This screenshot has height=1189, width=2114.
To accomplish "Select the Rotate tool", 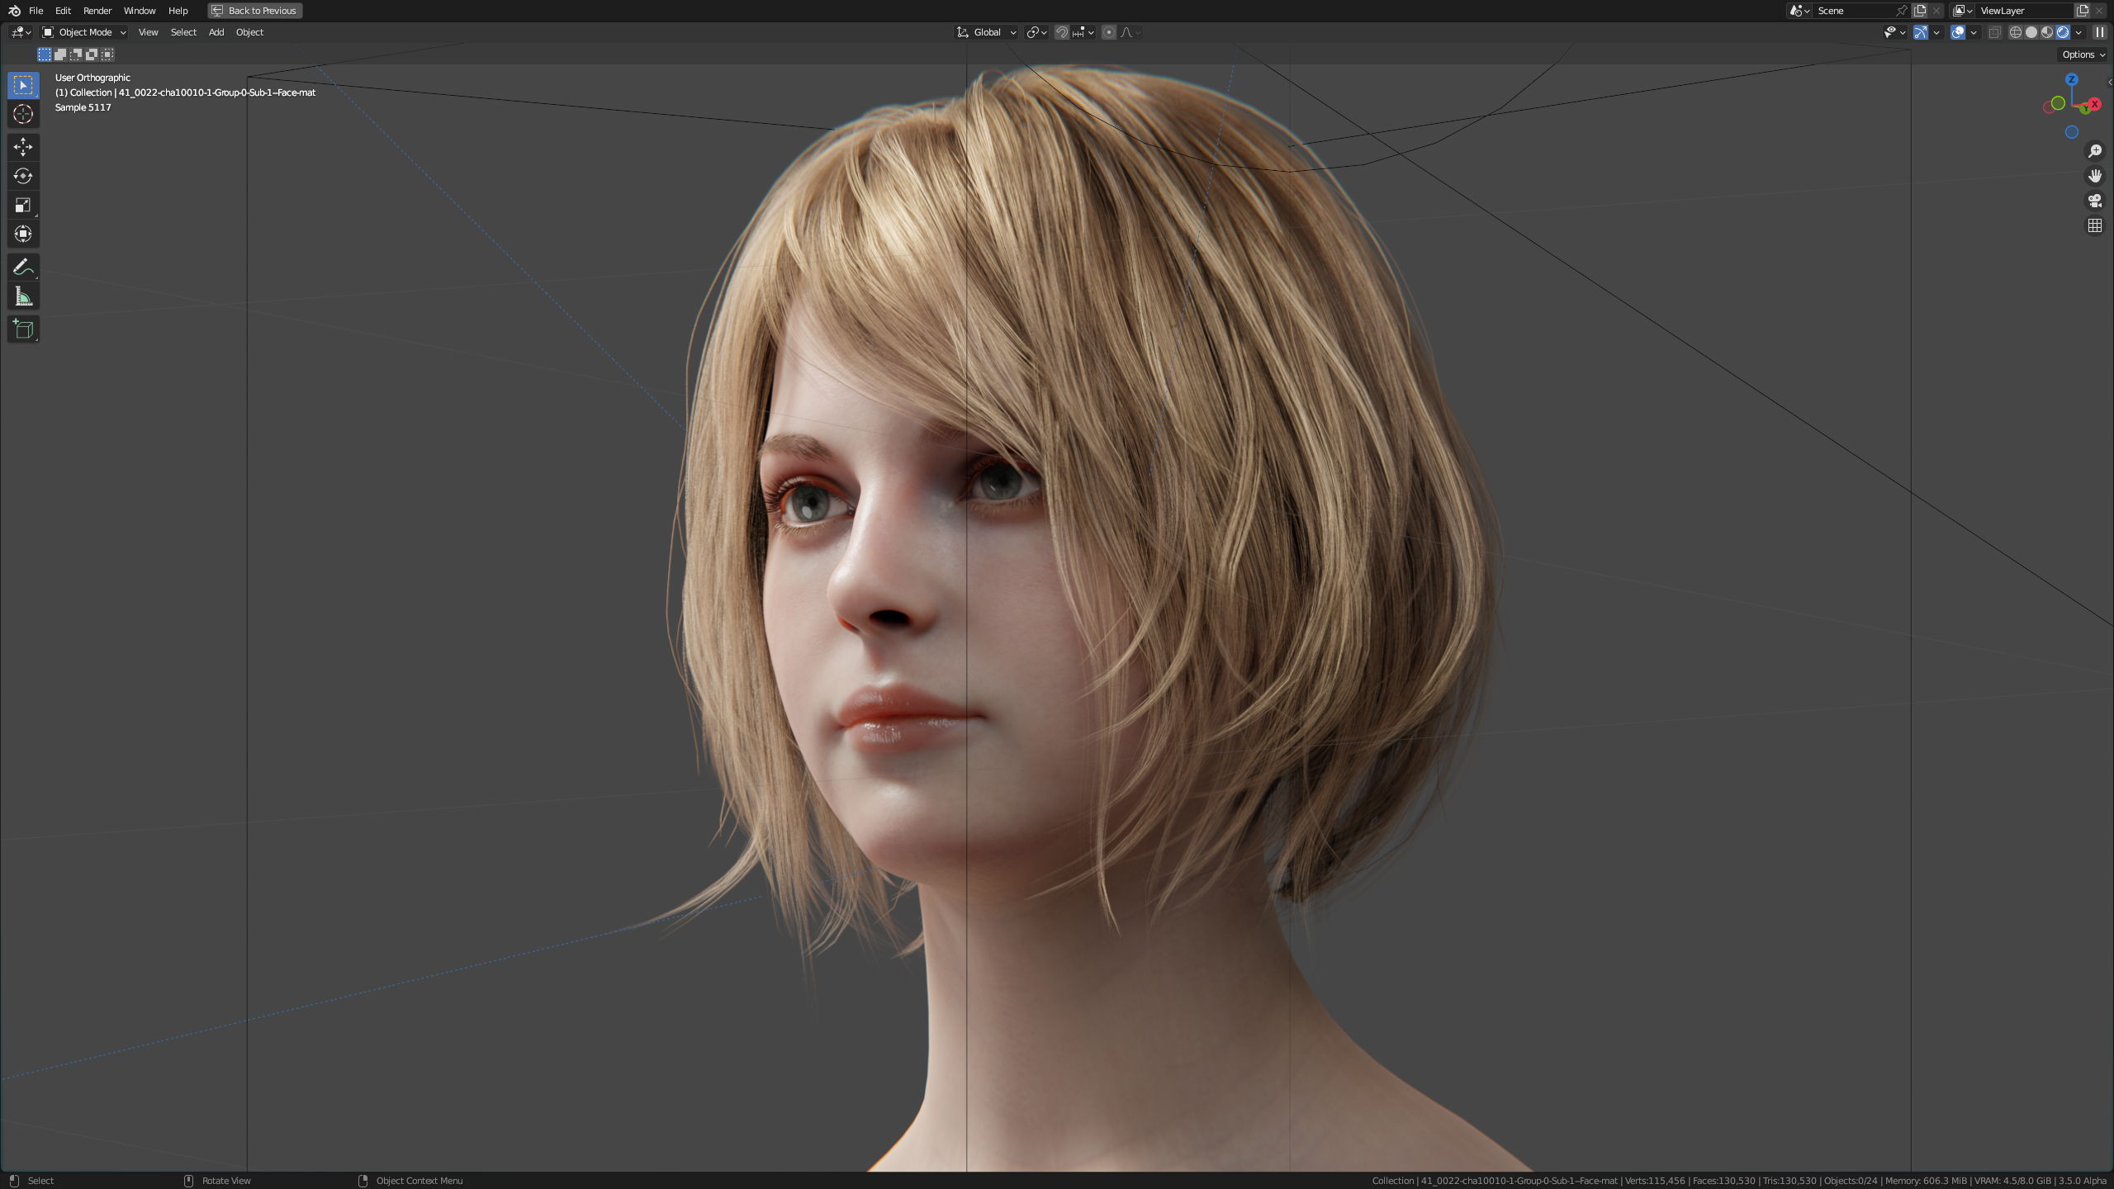I will click(x=23, y=176).
